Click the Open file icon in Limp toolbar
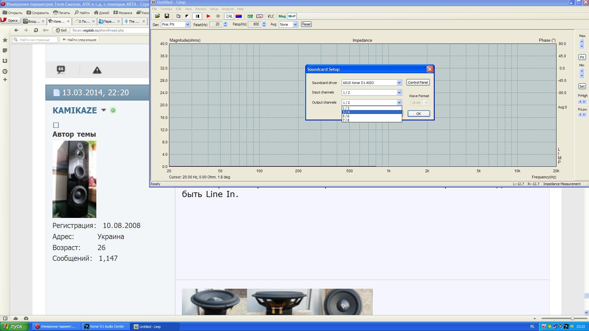 coord(157,16)
